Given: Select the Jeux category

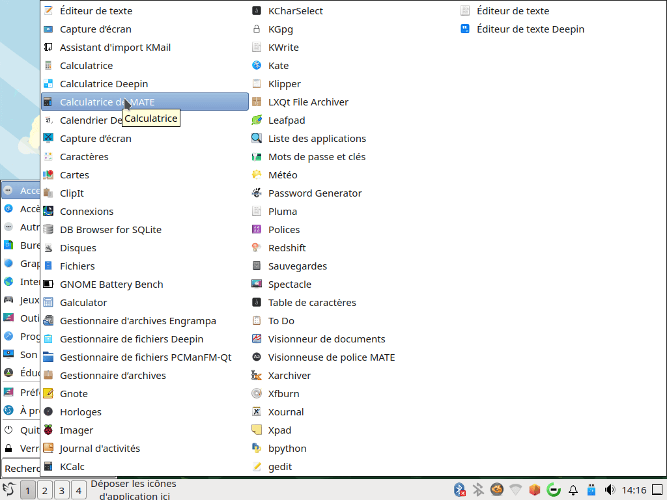Looking at the screenshot, I should coord(21,300).
